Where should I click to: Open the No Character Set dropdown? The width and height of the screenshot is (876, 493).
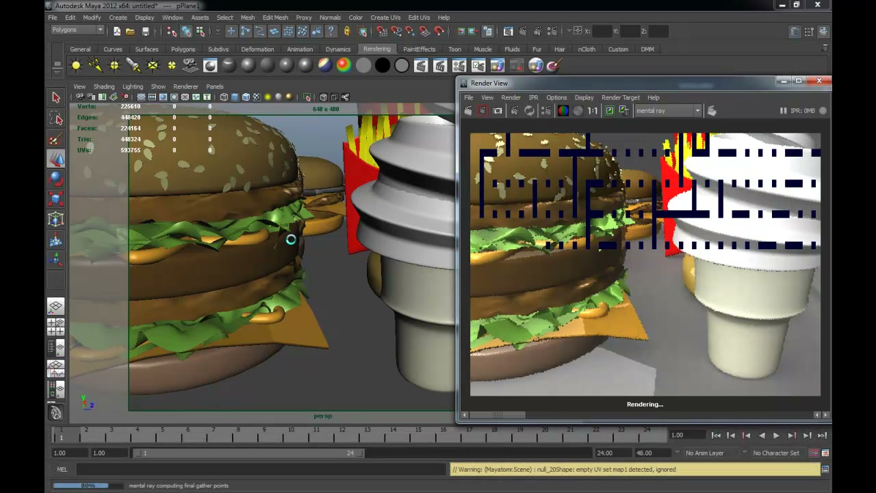point(775,453)
